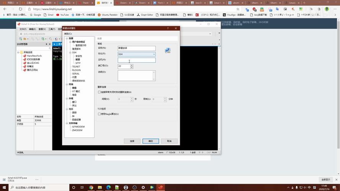
Task: Enable auto-reconnect on abnormal close checkbox
Action: 99,92
